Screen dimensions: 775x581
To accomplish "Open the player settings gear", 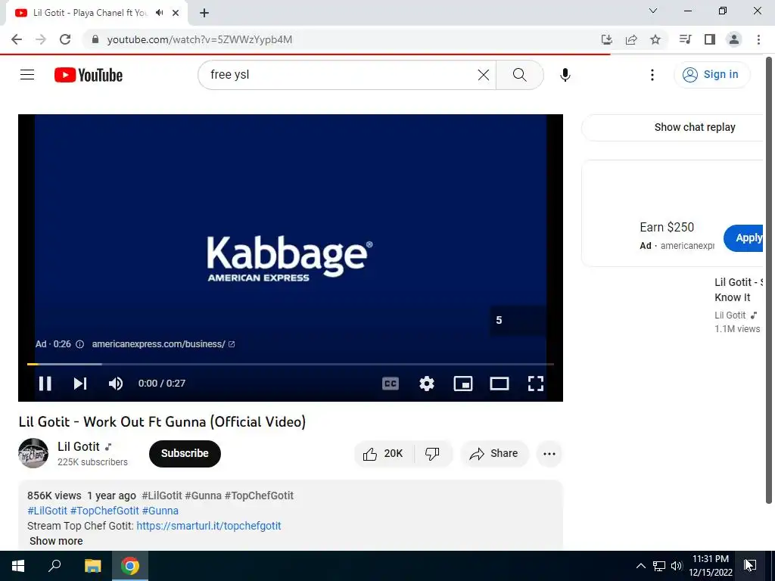I will point(427,384).
